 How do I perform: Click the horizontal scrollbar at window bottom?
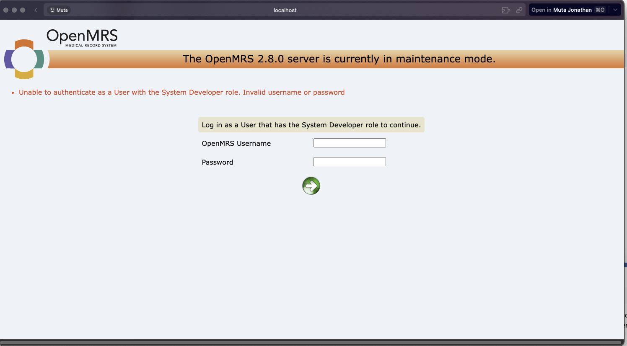[311, 342]
